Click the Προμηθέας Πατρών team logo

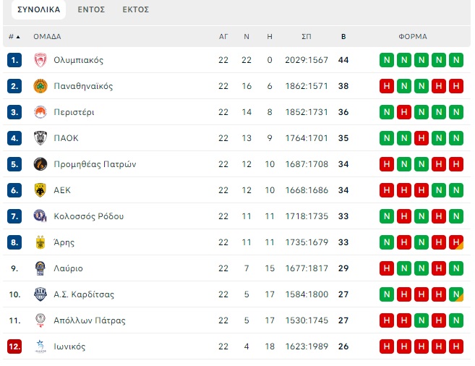tap(40, 164)
